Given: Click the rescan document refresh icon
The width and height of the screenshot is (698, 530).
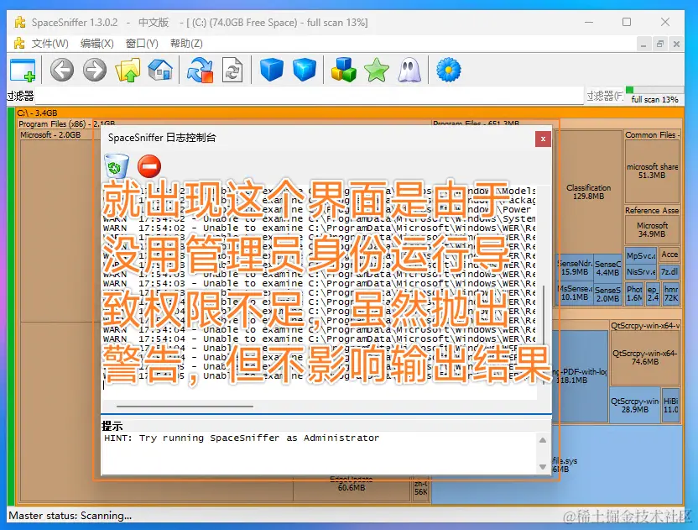Looking at the screenshot, I should tap(232, 70).
